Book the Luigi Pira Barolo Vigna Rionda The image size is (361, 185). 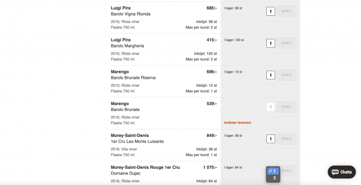pyautogui.click(x=286, y=11)
